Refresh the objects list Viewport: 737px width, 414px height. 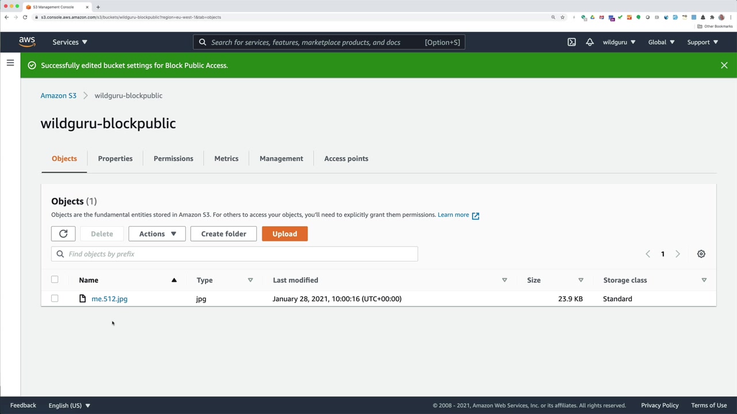point(63,234)
